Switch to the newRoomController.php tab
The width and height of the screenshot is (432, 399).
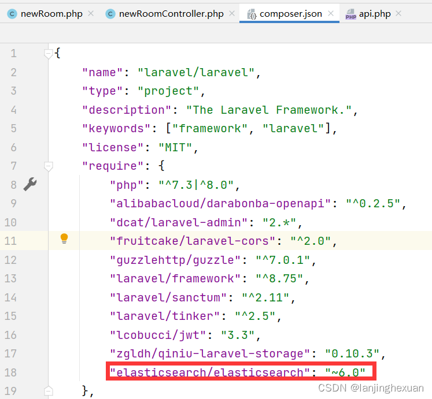click(171, 14)
